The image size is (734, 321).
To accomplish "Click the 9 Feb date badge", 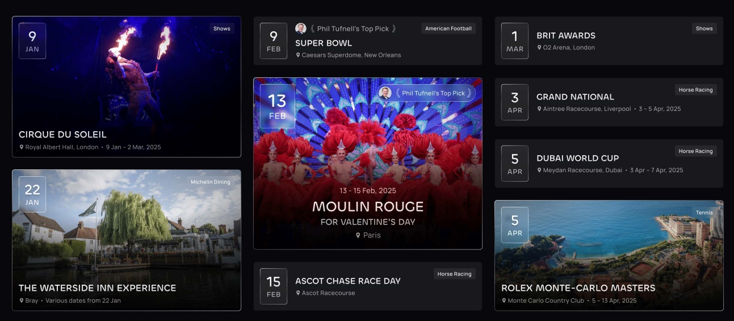I will pos(274,41).
